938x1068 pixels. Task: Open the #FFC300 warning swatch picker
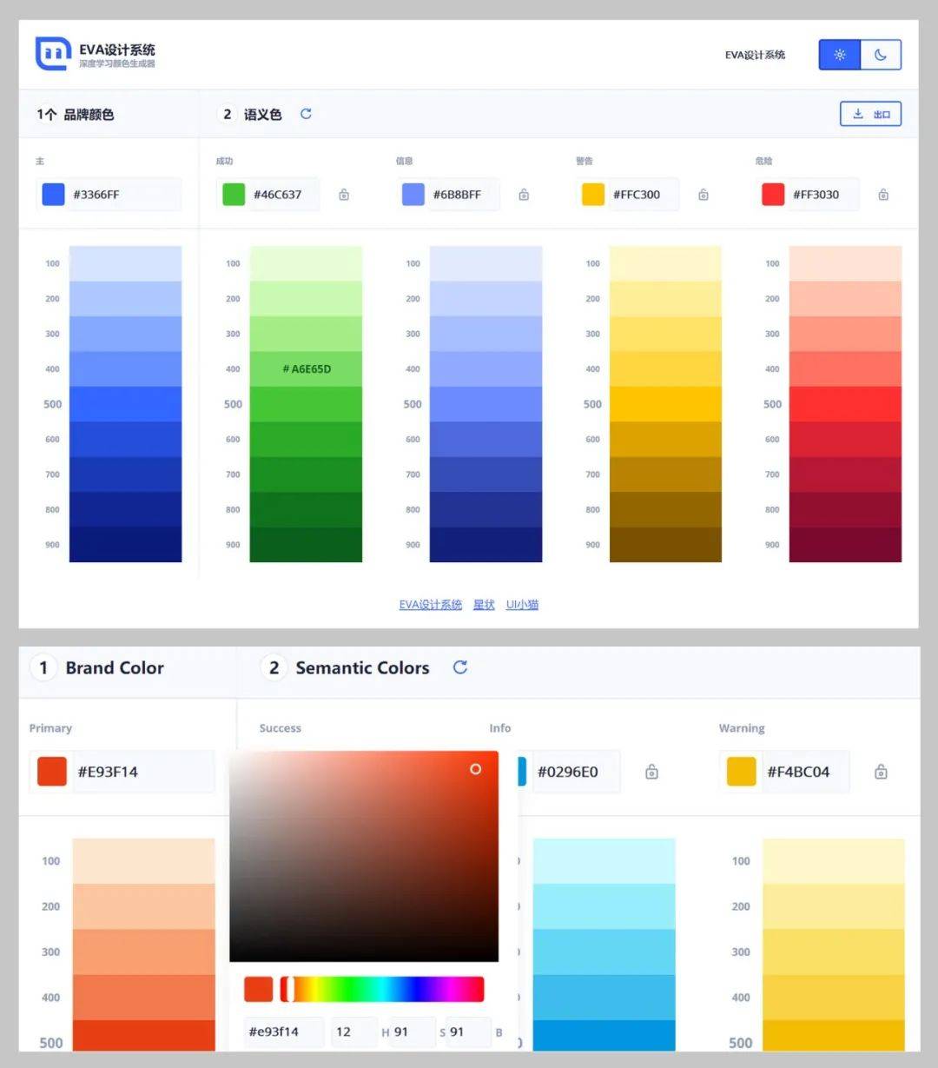pos(593,195)
